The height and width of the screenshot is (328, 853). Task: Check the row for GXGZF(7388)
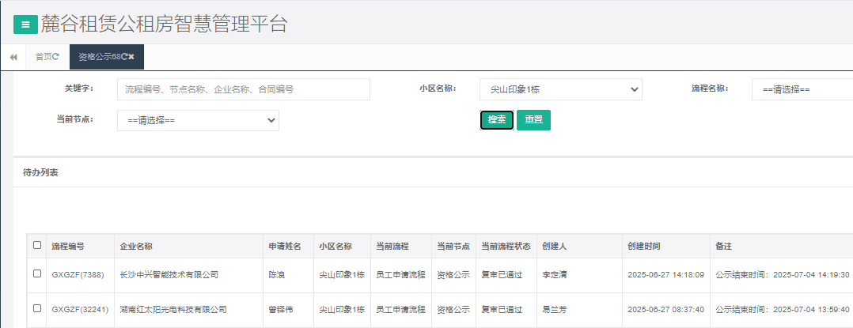(x=37, y=274)
